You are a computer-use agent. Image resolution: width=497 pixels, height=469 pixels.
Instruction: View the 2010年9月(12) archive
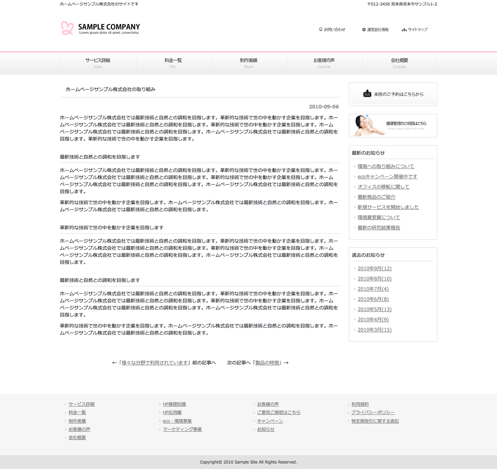374,269
